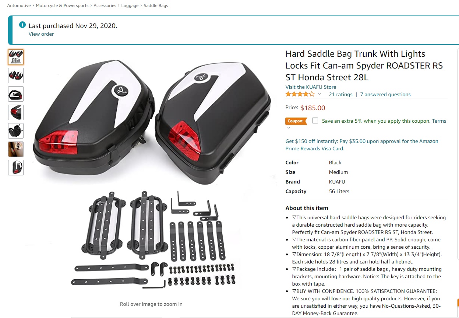Expand the coupon details chevron below Coupon badge
The height and width of the screenshot is (318, 459).
click(289, 128)
